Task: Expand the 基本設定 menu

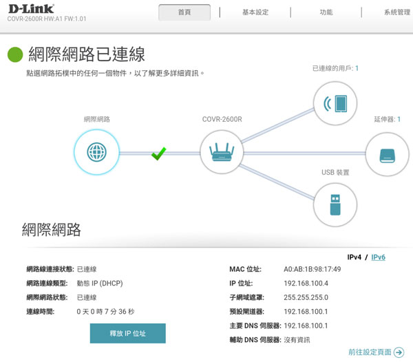Action: click(x=255, y=12)
